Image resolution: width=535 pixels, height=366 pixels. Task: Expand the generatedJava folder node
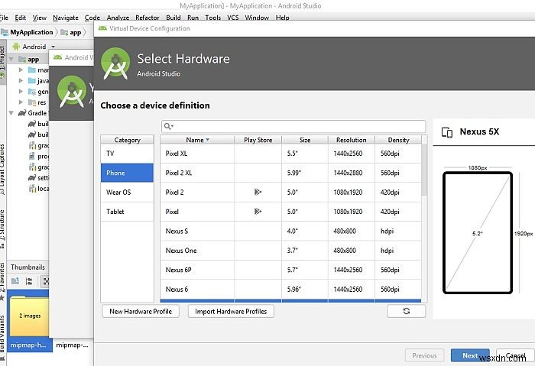(x=21, y=92)
